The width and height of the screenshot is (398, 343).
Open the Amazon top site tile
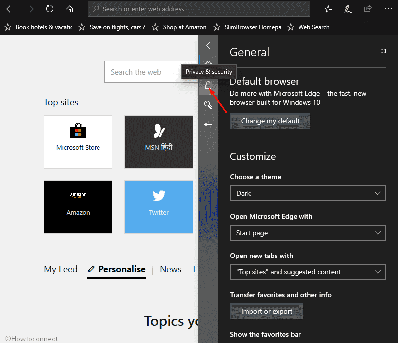point(78,207)
